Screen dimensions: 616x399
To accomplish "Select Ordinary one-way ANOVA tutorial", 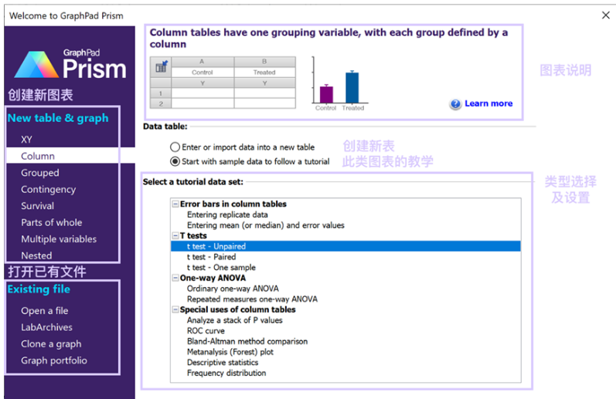I will tap(233, 289).
